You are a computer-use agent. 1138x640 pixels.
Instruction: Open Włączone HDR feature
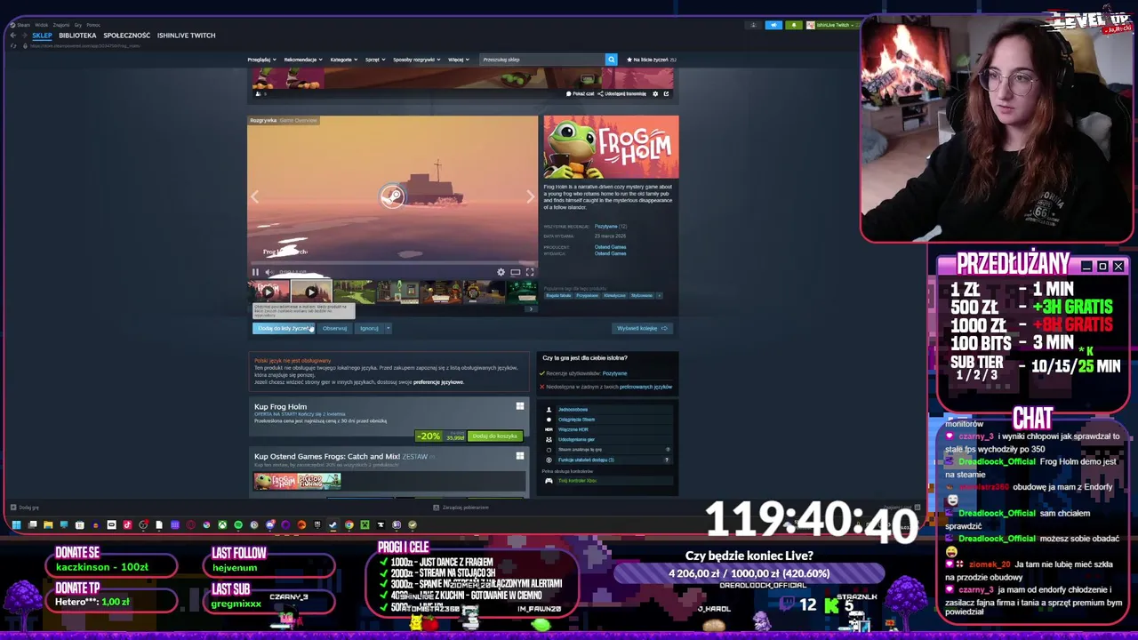coord(613,429)
